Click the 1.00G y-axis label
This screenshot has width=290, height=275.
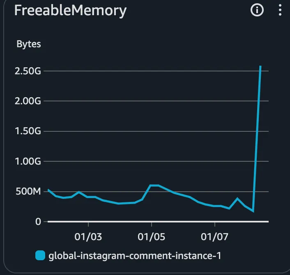[28, 161]
